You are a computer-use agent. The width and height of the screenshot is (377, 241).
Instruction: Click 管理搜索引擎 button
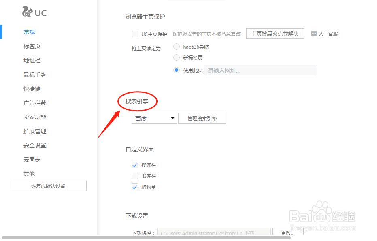pos(202,118)
